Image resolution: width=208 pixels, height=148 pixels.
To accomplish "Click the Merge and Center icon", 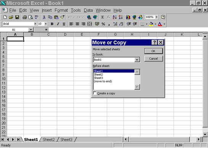I will tap(90, 24).
